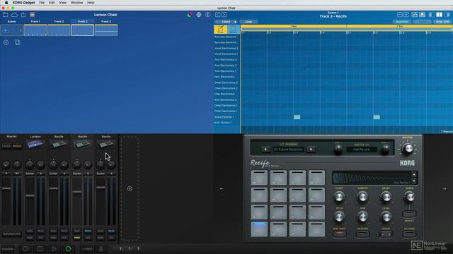Open the File menu
The image size is (453, 254).
(42, 3)
